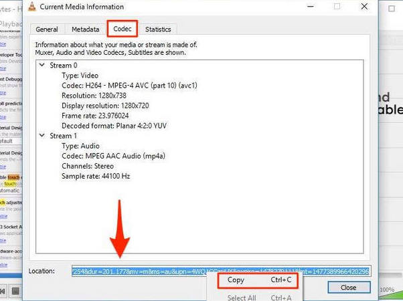Choose Copy from the context menu
Viewport: 403px width, 301px height.
pos(258,280)
